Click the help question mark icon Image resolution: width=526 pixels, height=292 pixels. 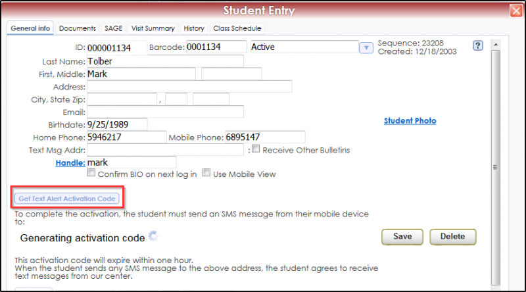pyautogui.click(x=478, y=45)
